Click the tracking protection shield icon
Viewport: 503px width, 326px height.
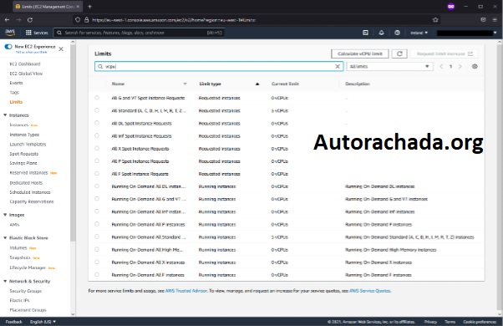point(78,20)
